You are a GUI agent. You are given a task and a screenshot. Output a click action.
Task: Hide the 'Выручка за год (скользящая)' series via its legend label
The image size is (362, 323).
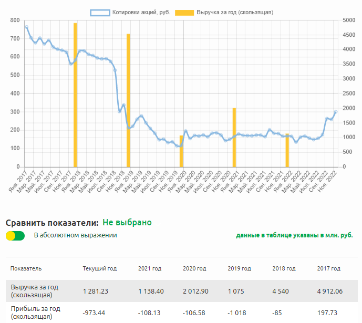point(235,12)
